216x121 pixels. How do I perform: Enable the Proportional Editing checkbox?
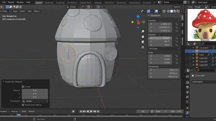[23, 105]
